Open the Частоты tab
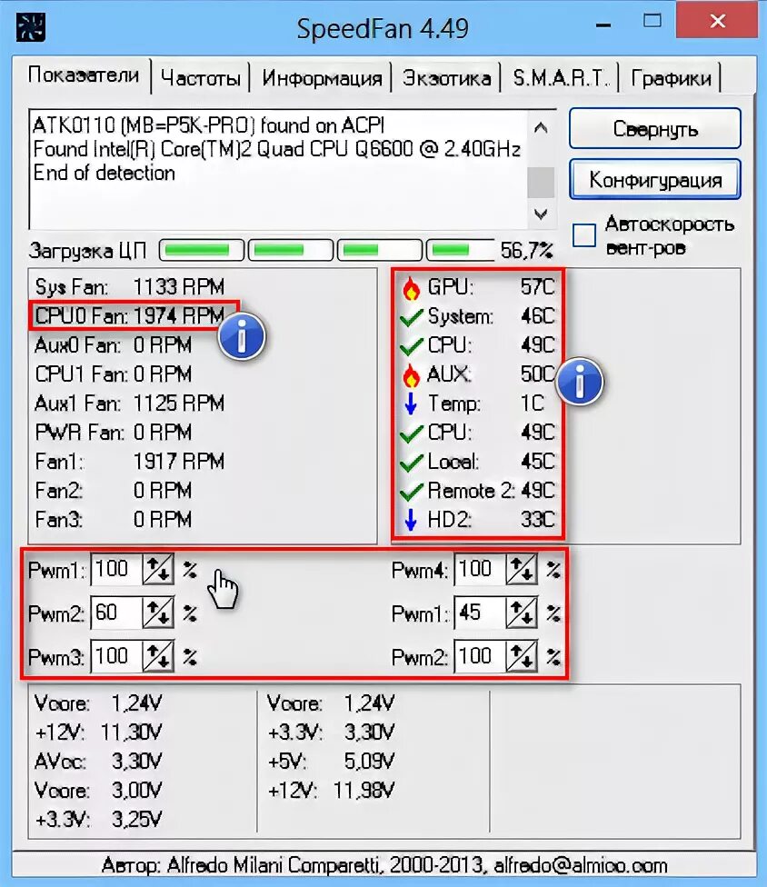767x887 pixels. click(x=200, y=77)
